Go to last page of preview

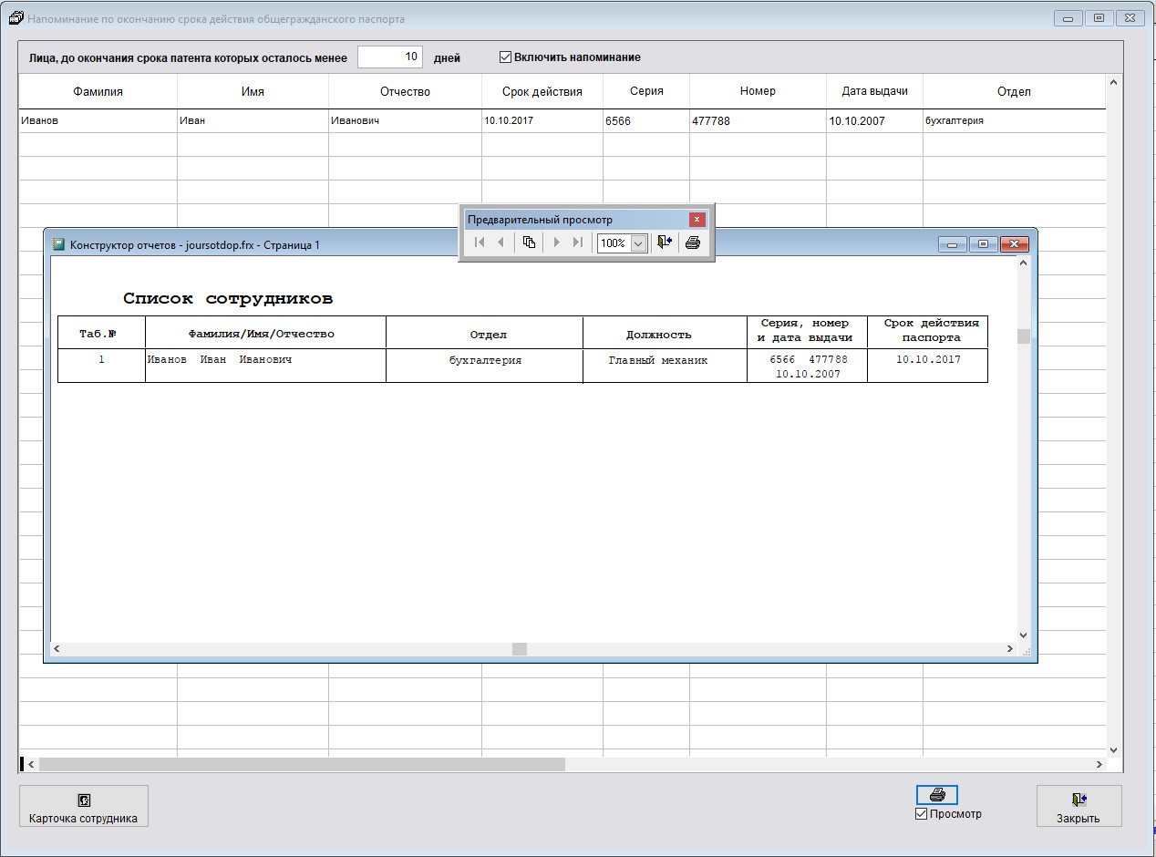[577, 243]
